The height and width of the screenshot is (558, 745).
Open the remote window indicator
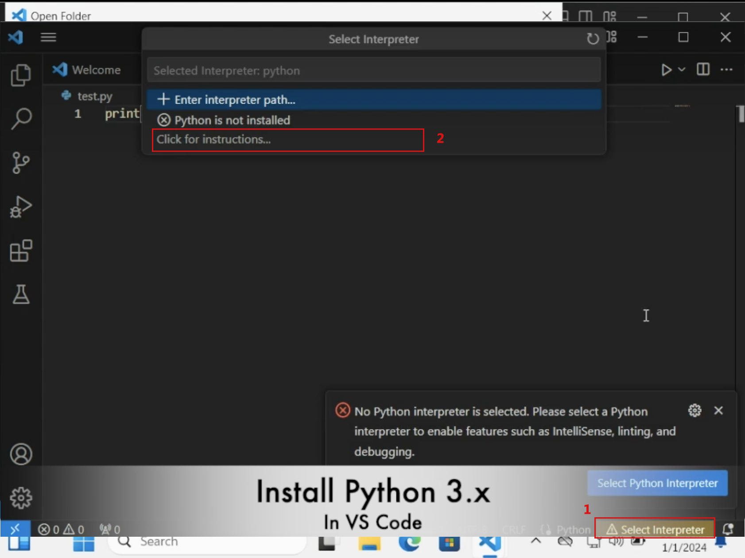tap(16, 529)
